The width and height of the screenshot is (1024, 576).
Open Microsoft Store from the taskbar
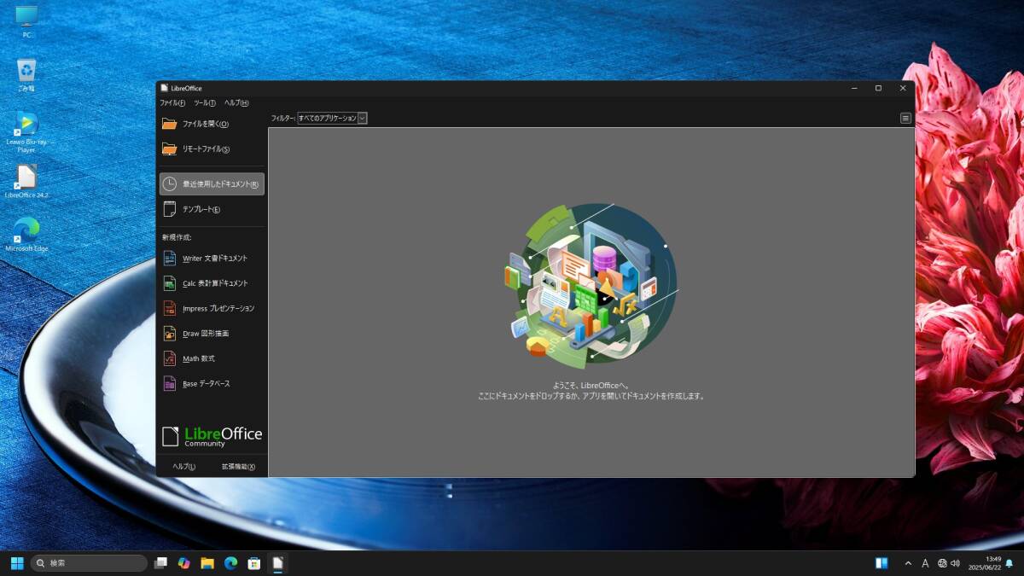click(253, 563)
